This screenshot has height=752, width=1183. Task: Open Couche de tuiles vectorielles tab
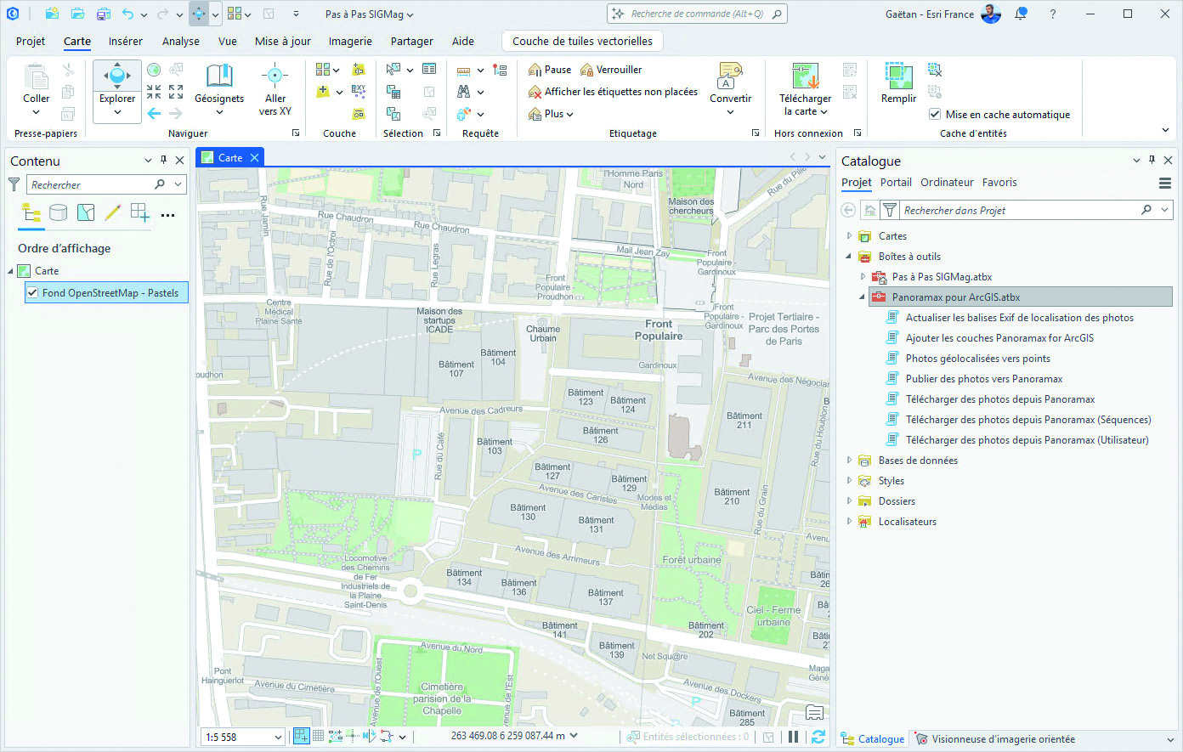pos(582,41)
